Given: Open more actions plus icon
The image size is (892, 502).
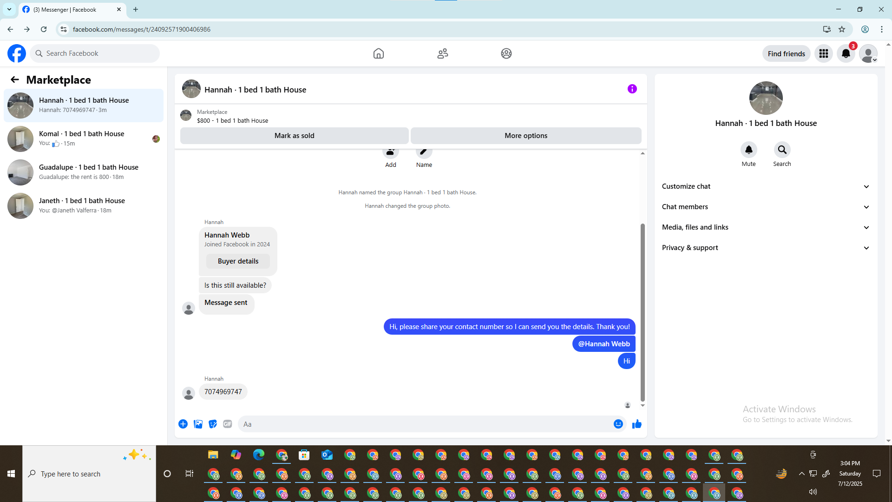Looking at the screenshot, I should (x=183, y=424).
